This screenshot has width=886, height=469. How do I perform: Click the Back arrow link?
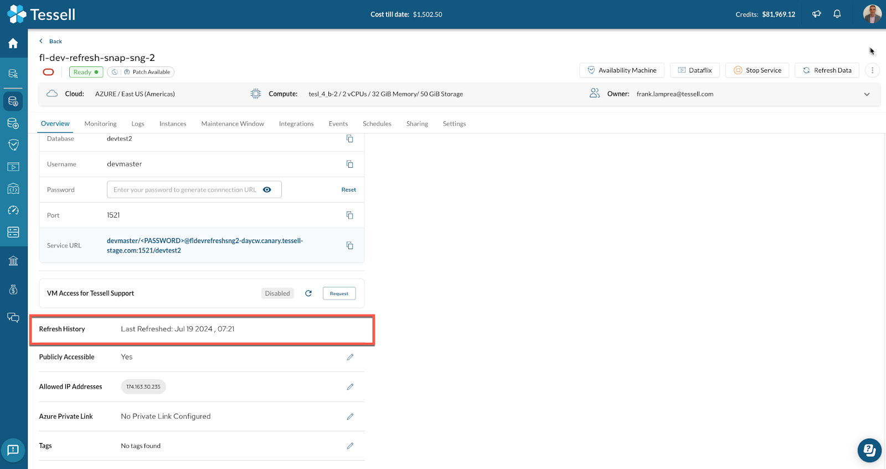click(x=50, y=41)
